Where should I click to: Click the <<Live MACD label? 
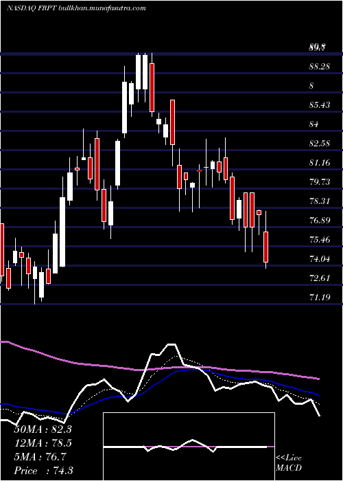click(x=289, y=463)
